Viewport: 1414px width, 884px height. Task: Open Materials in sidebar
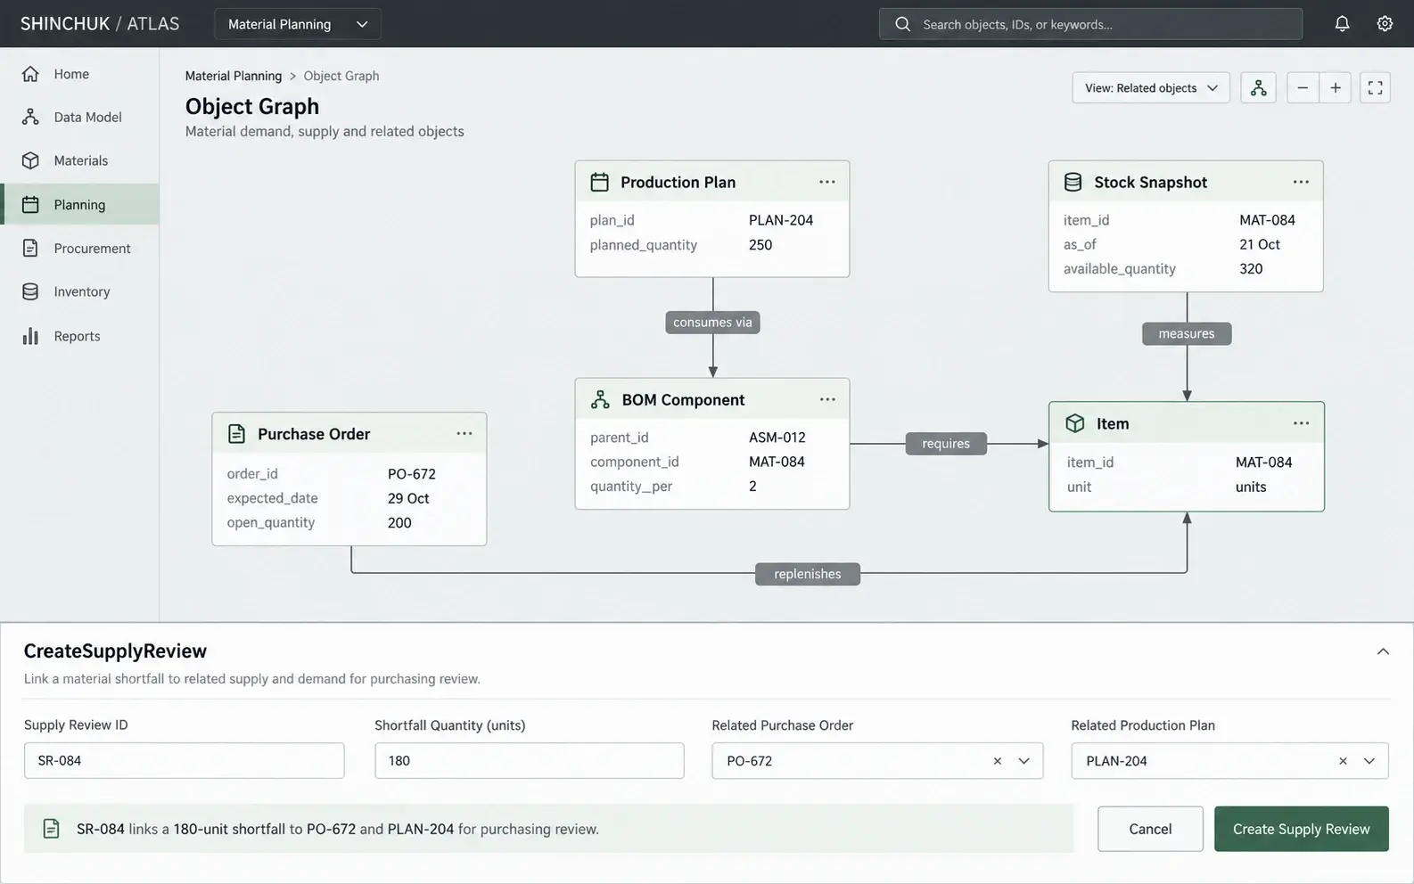pyautogui.click(x=79, y=160)
